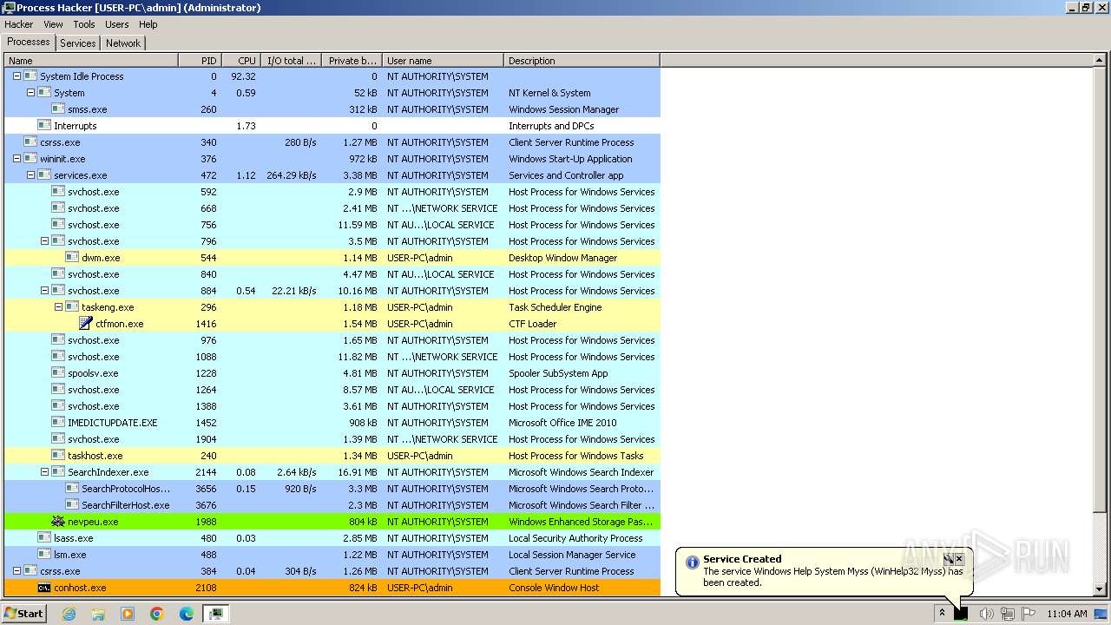This screenshot has height=625, width=1111.
Task: Switch to the Network tab
Action: [123, 43]
